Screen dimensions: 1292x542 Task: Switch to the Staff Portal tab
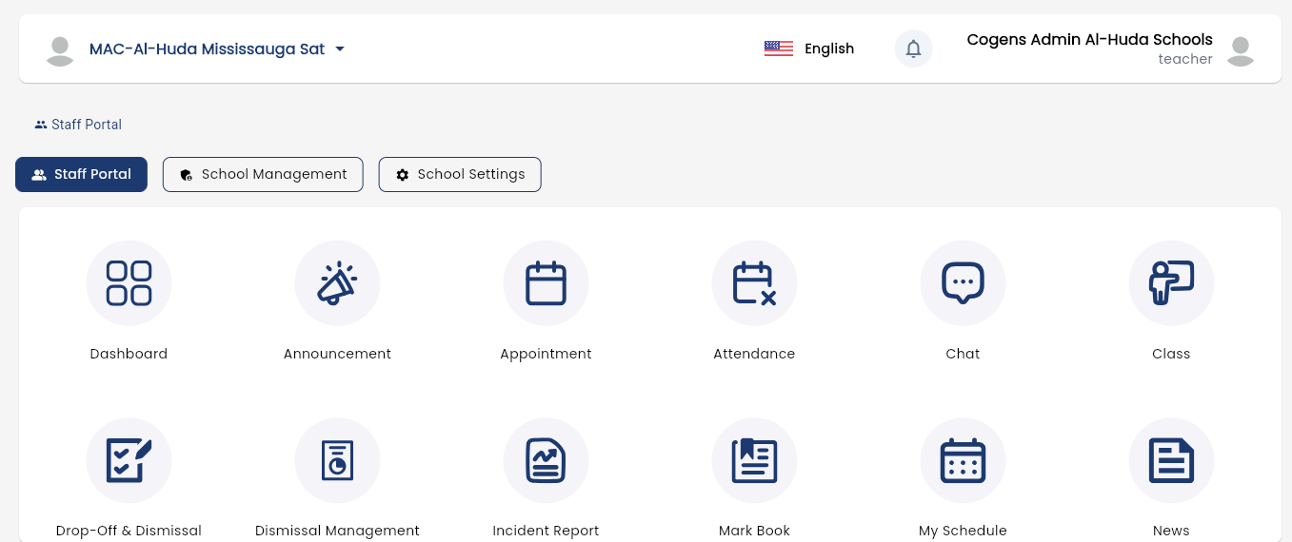click(x=81, y=174)
